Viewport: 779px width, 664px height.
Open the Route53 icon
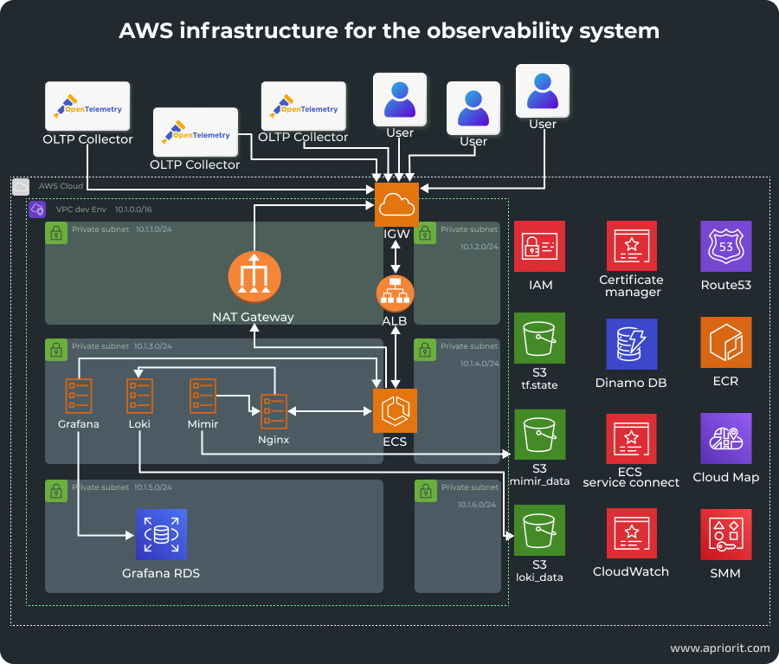pyautogui.click(x=725, y=246)
